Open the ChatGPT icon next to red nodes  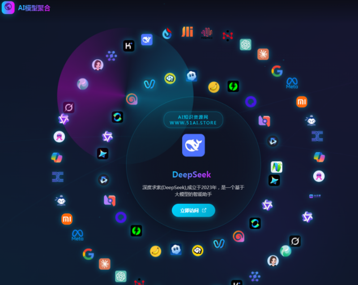(245, 44)
